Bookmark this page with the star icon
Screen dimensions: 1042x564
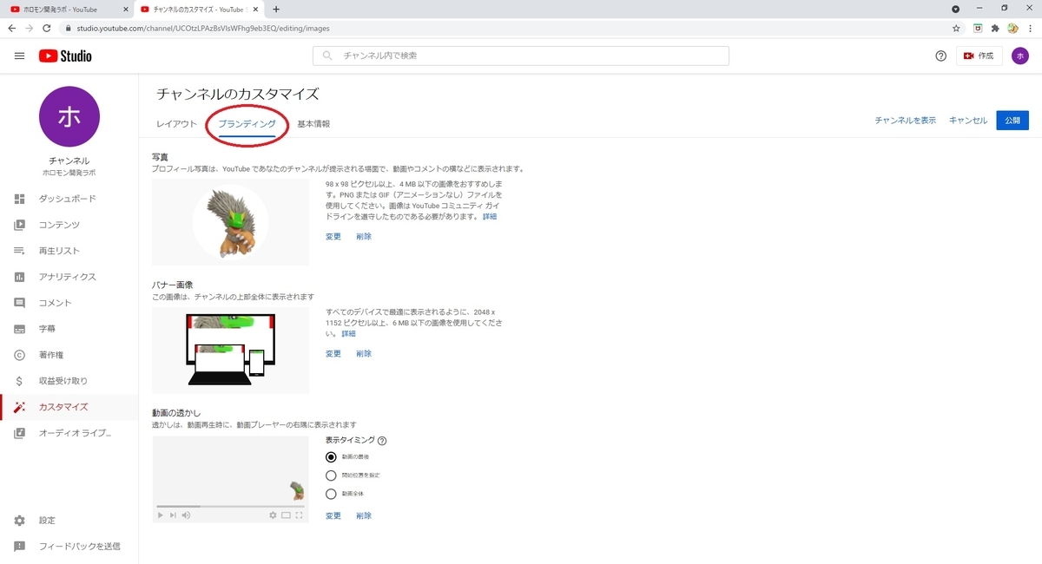956,28
